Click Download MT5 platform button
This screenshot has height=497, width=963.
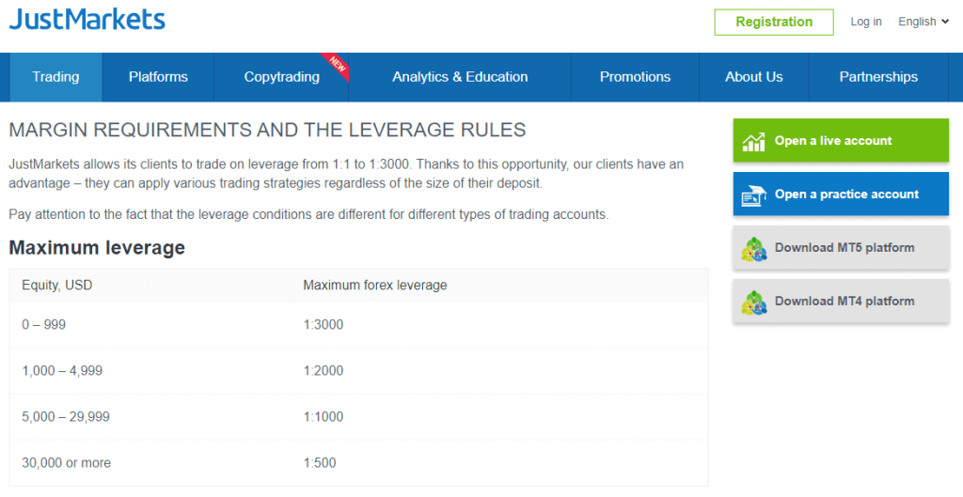[x=841, y=247]
